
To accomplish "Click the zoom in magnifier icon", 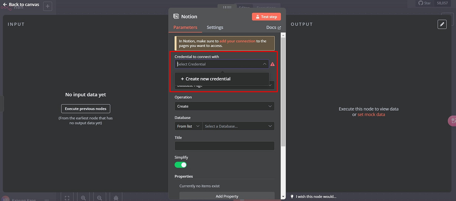I will (x=83, y=198).
